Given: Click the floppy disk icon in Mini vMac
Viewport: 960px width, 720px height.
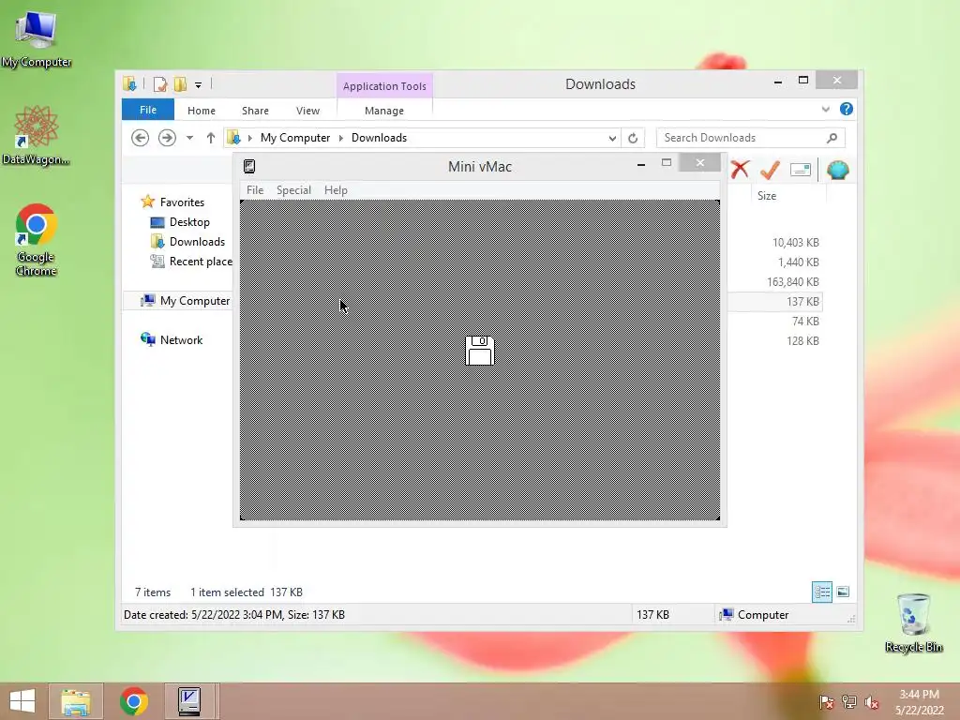Looking at the screenshot, I should coord(480,351).
